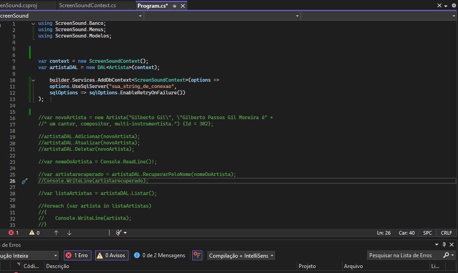Click the Ln: 26 line indicator
This screenshot has height=273, width=458.
383,233
